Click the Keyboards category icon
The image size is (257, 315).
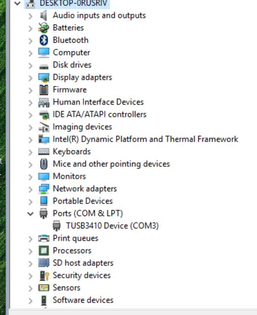pos(44,152)
